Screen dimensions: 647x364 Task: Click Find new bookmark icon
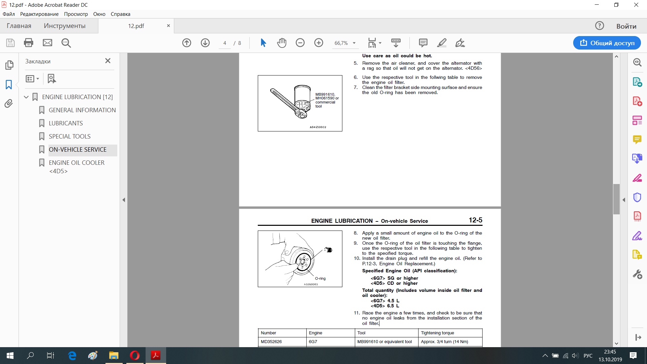[52, 79]
